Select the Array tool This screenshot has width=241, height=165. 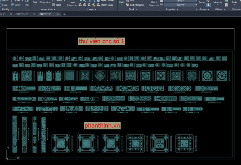[16, 5]
